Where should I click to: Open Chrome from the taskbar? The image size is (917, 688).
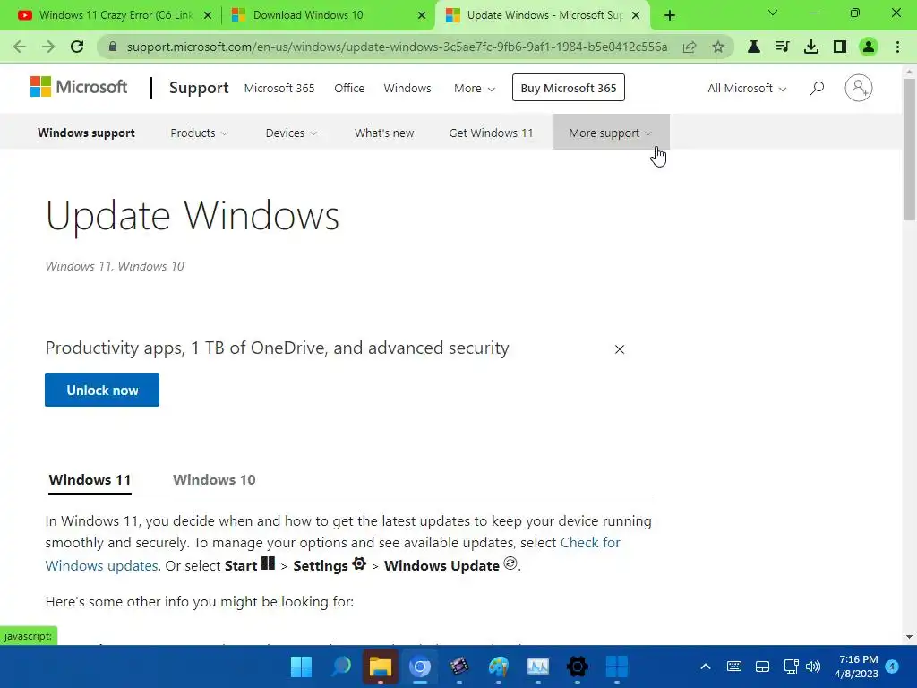[420, 666]
